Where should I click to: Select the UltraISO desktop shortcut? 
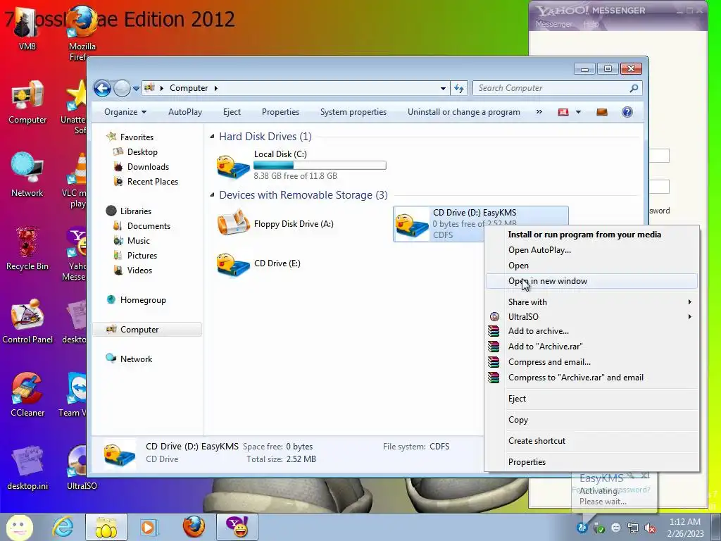point(82,468)
